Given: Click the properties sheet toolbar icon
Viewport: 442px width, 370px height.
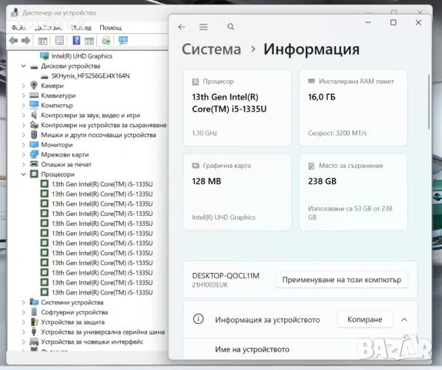Looking at the screenshot, I should click(59, 41).
